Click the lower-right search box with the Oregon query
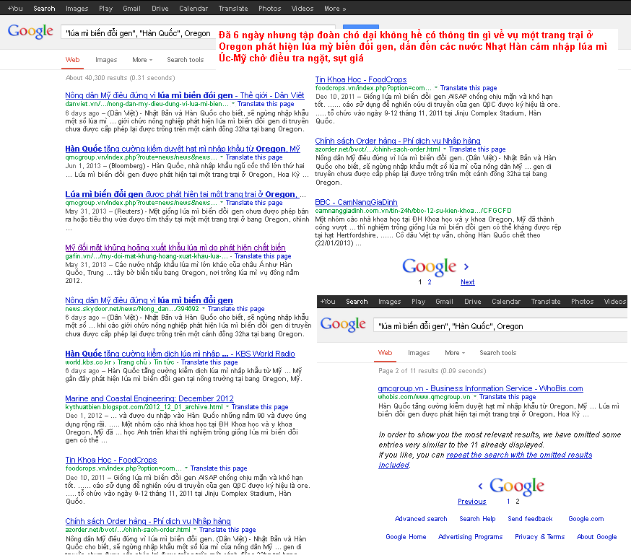 click(x=500, y=325)
